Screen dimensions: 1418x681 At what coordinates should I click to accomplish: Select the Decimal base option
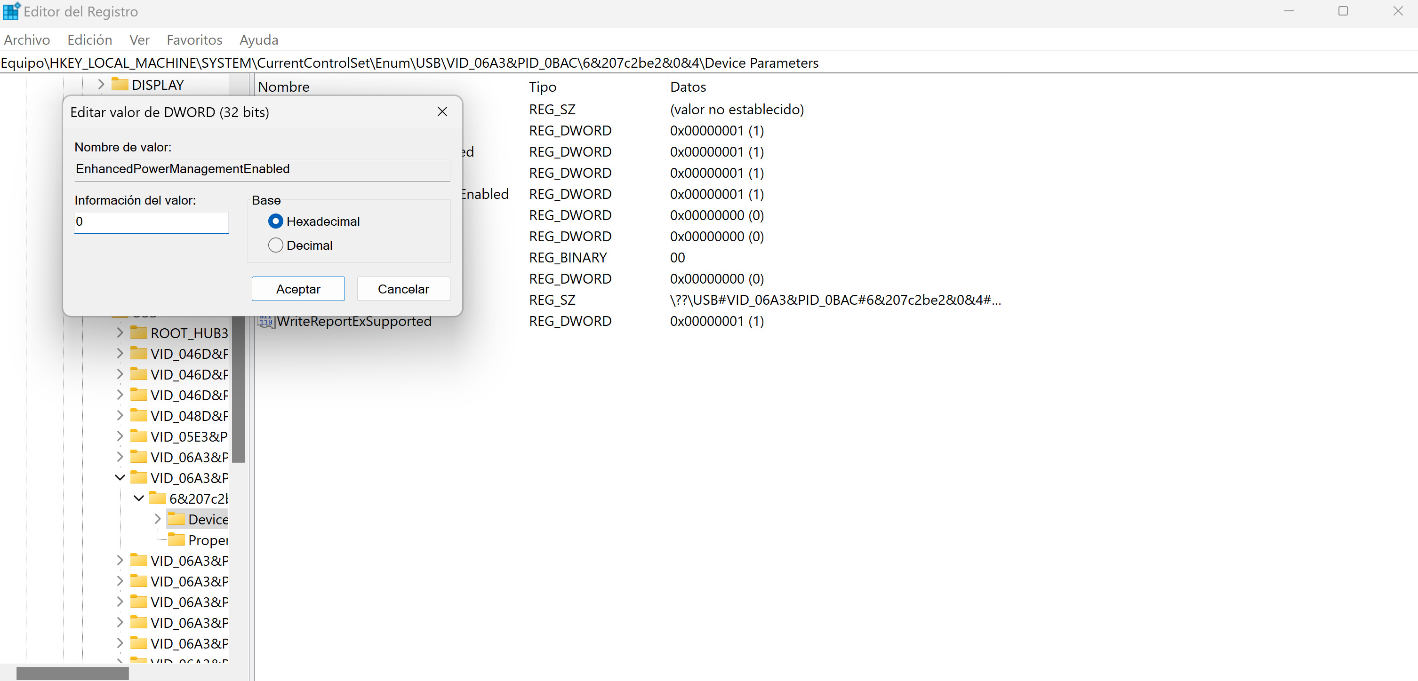click(275, 245)
